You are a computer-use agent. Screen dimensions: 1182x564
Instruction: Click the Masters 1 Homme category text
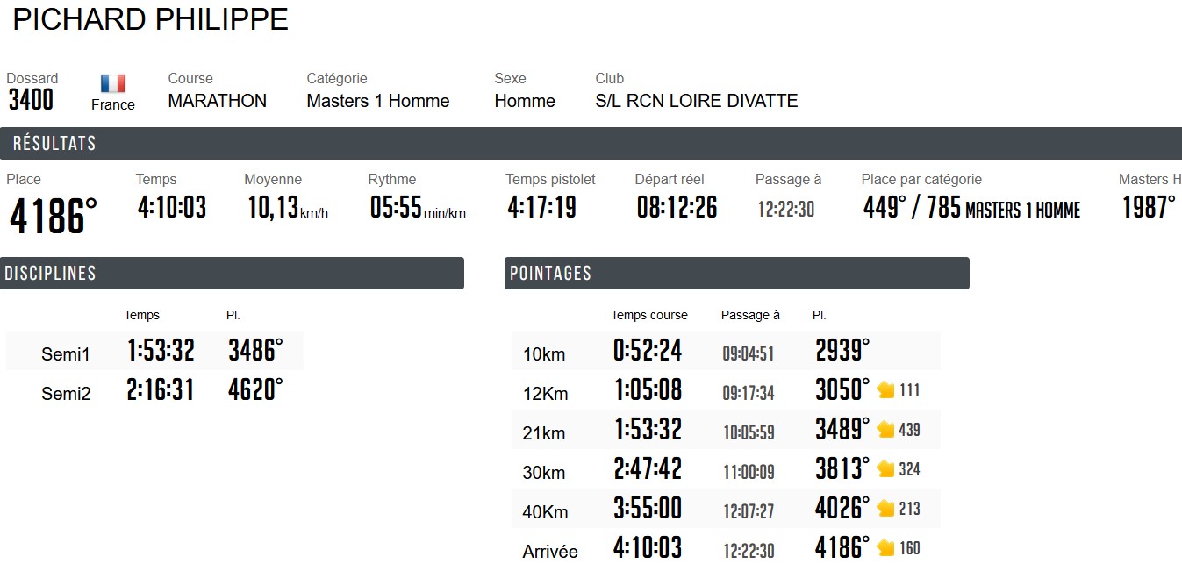coord(377,101)
